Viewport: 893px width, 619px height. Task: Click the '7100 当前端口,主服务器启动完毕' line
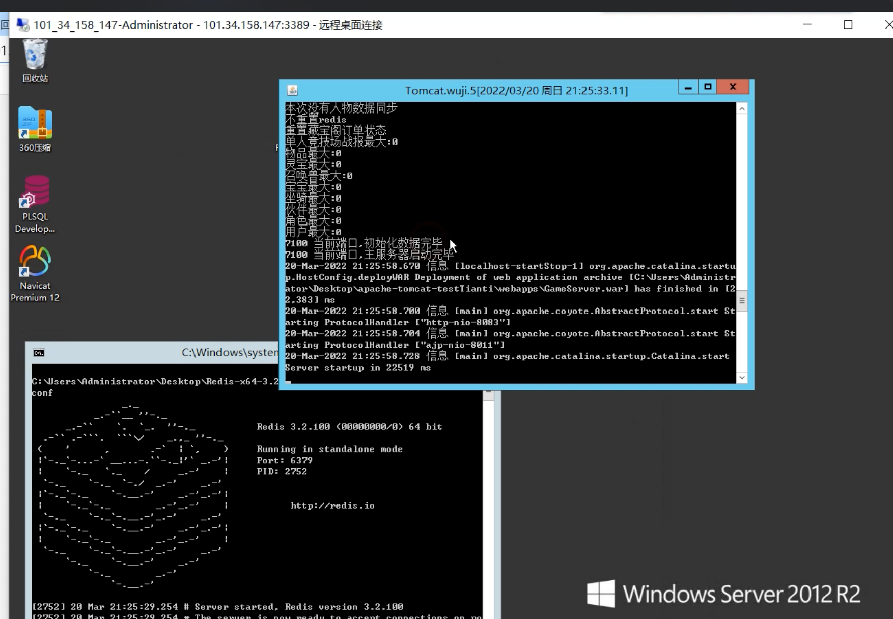pyautogui.click(x=370, y=255)
